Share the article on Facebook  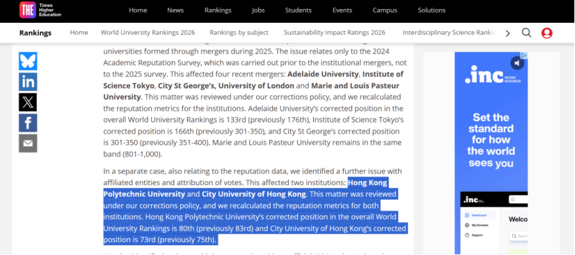pos(28,123)
